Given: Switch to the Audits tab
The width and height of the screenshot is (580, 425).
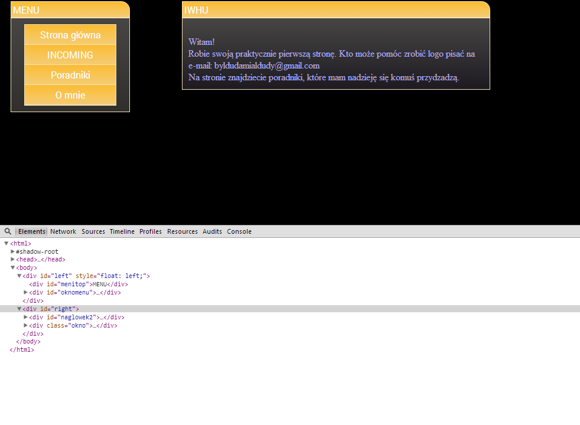Looking at the screenshot, I should click(x=212, y=231).
